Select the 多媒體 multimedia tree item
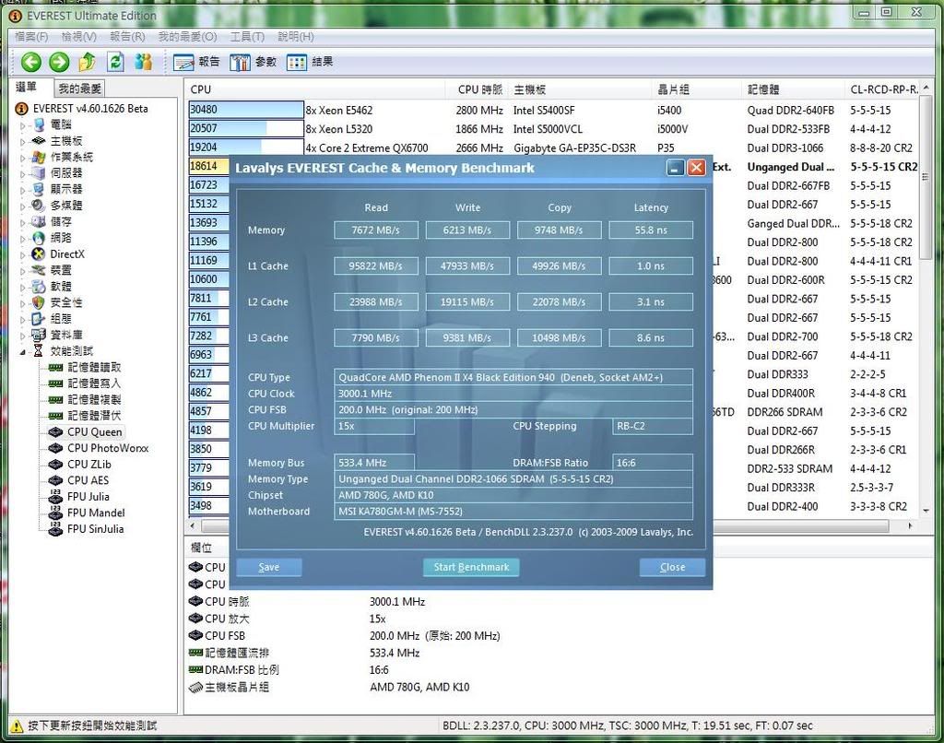 (65, 206)
